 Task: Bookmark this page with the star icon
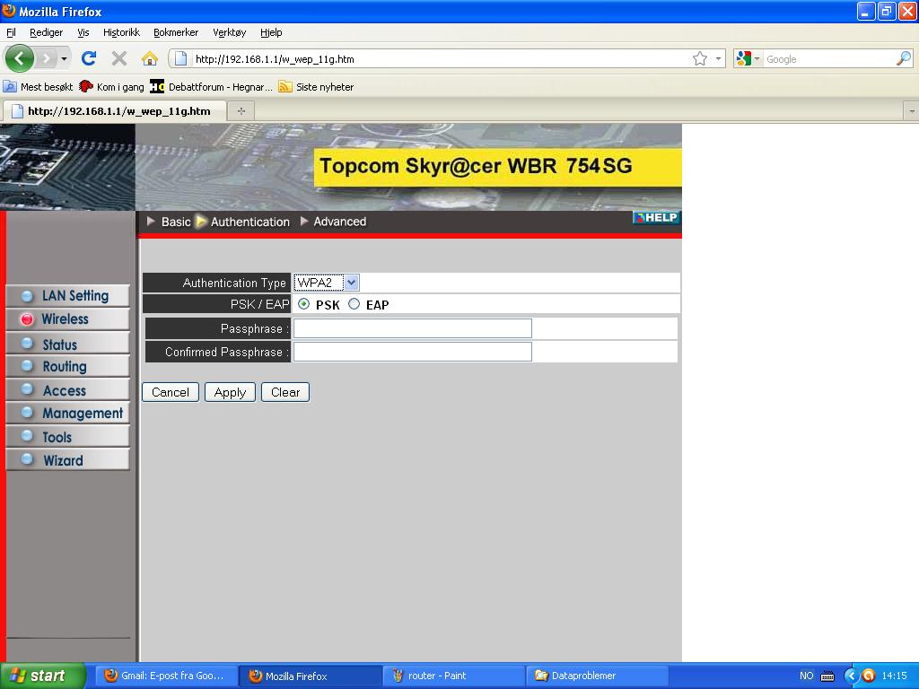(700, 58)
